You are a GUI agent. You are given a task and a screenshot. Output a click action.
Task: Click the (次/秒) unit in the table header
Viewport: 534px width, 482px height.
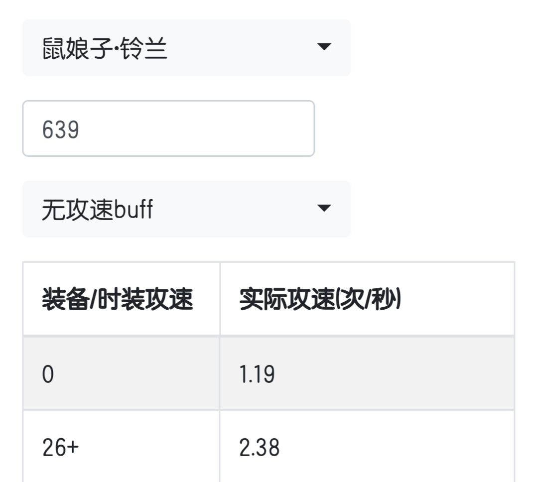(368, 299)
